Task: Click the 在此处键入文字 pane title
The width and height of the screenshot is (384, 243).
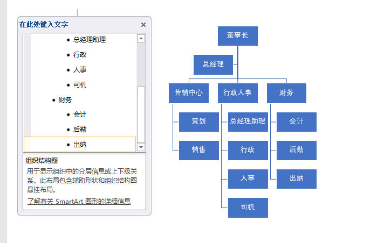Action: [44, 24]
